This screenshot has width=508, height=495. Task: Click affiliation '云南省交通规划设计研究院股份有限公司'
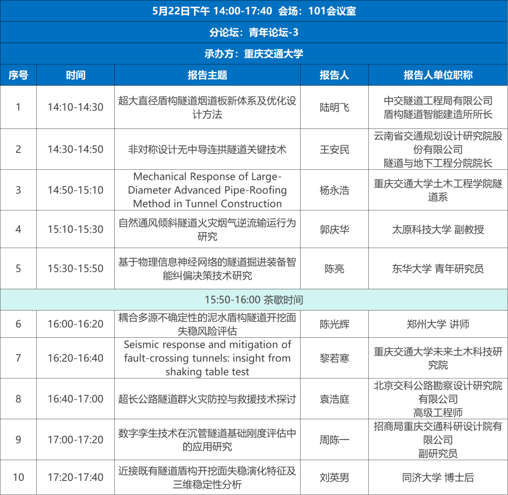click(438, 143)
